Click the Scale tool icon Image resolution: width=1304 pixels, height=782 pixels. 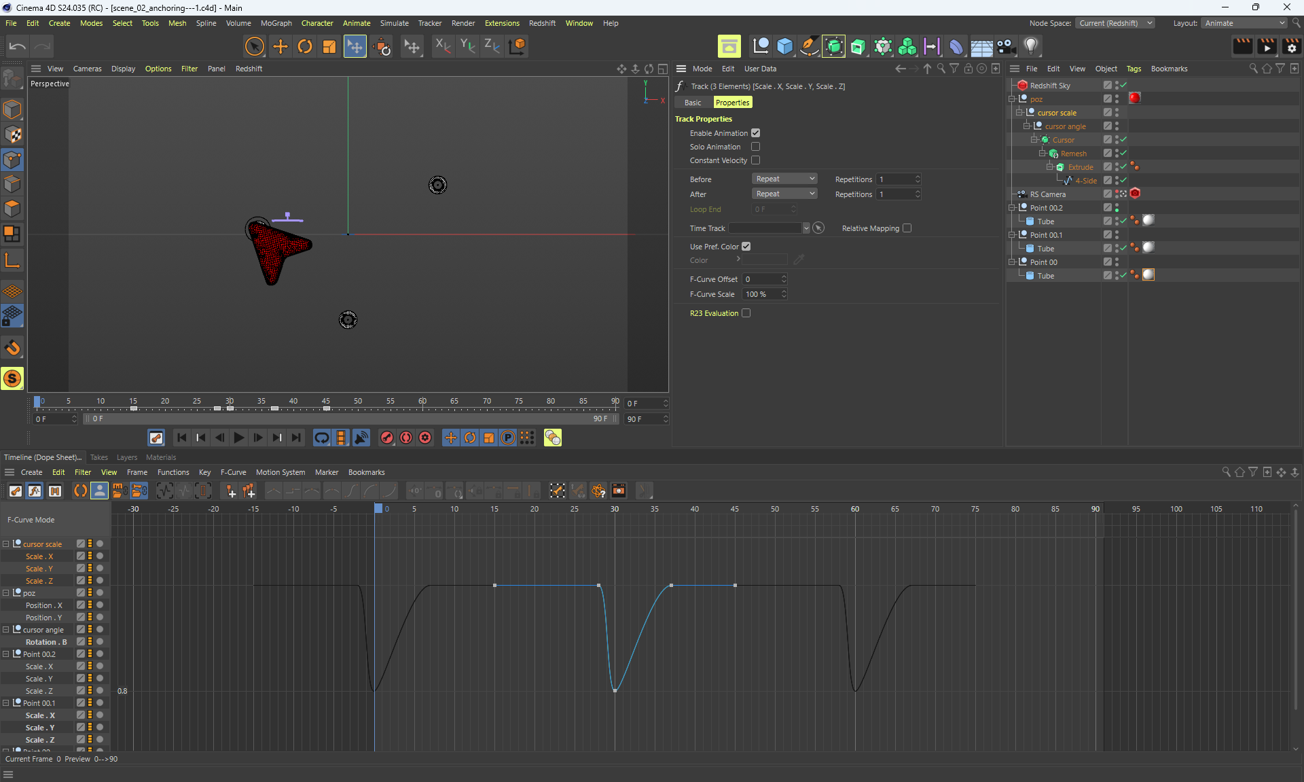pyautogui.click(x=329, y=46)
